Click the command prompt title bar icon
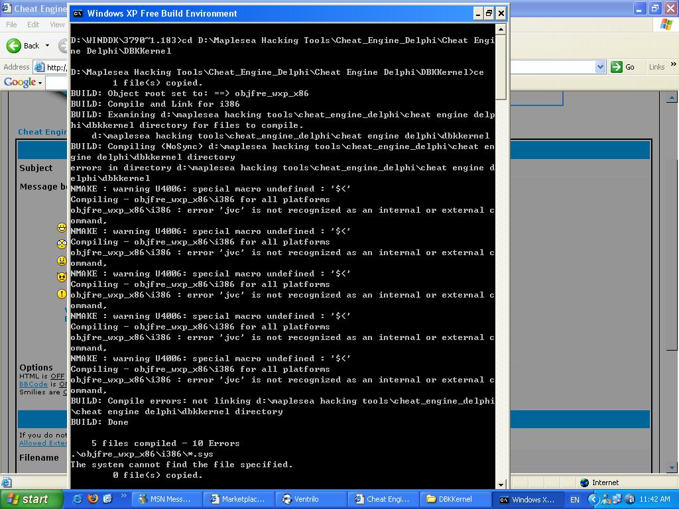This screenshot has height=509, width=679. pos(78,14)
